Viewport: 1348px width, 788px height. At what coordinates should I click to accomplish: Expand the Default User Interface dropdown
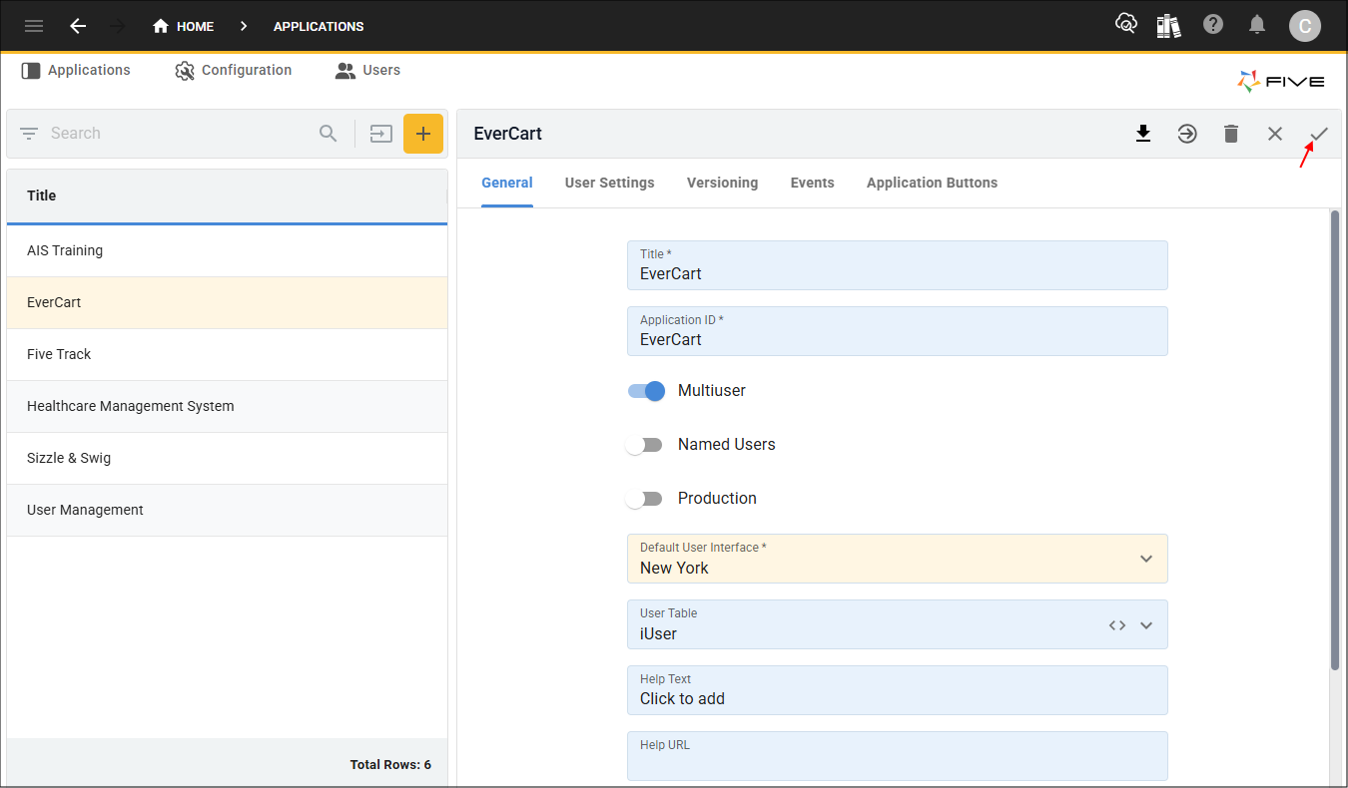tap(1146, 559)
